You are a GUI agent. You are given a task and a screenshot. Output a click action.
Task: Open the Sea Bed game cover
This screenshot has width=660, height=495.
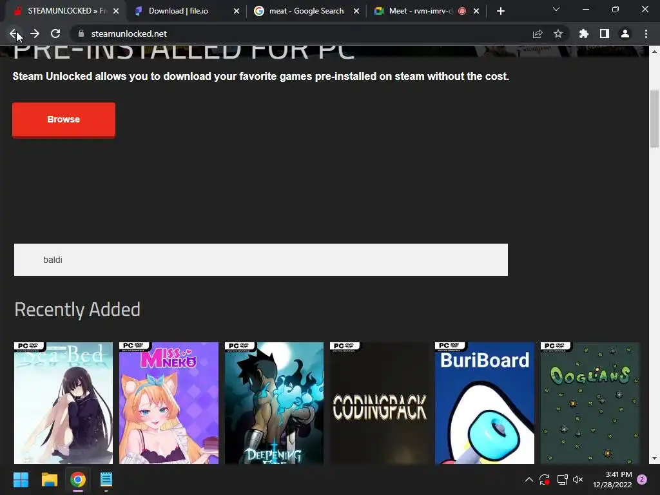(64, 403)
